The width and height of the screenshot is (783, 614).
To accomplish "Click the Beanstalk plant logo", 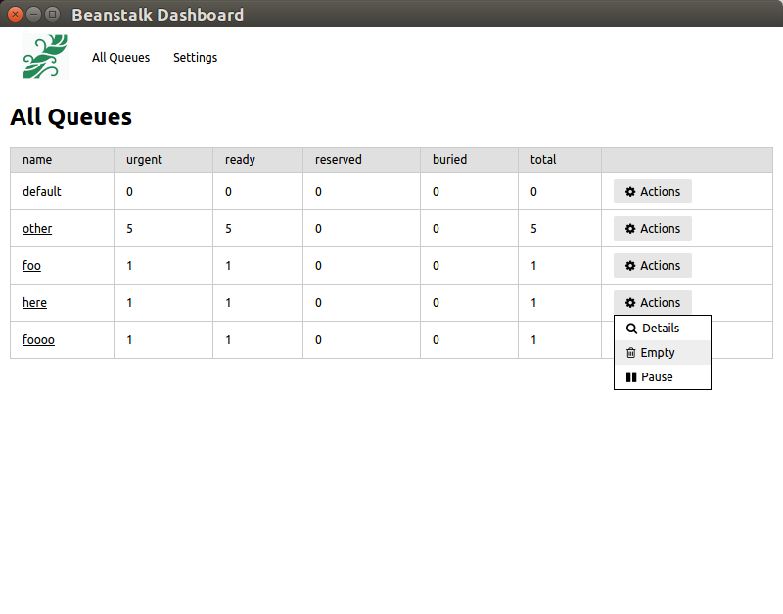I will pyautogui.click(x=45, y=57).
